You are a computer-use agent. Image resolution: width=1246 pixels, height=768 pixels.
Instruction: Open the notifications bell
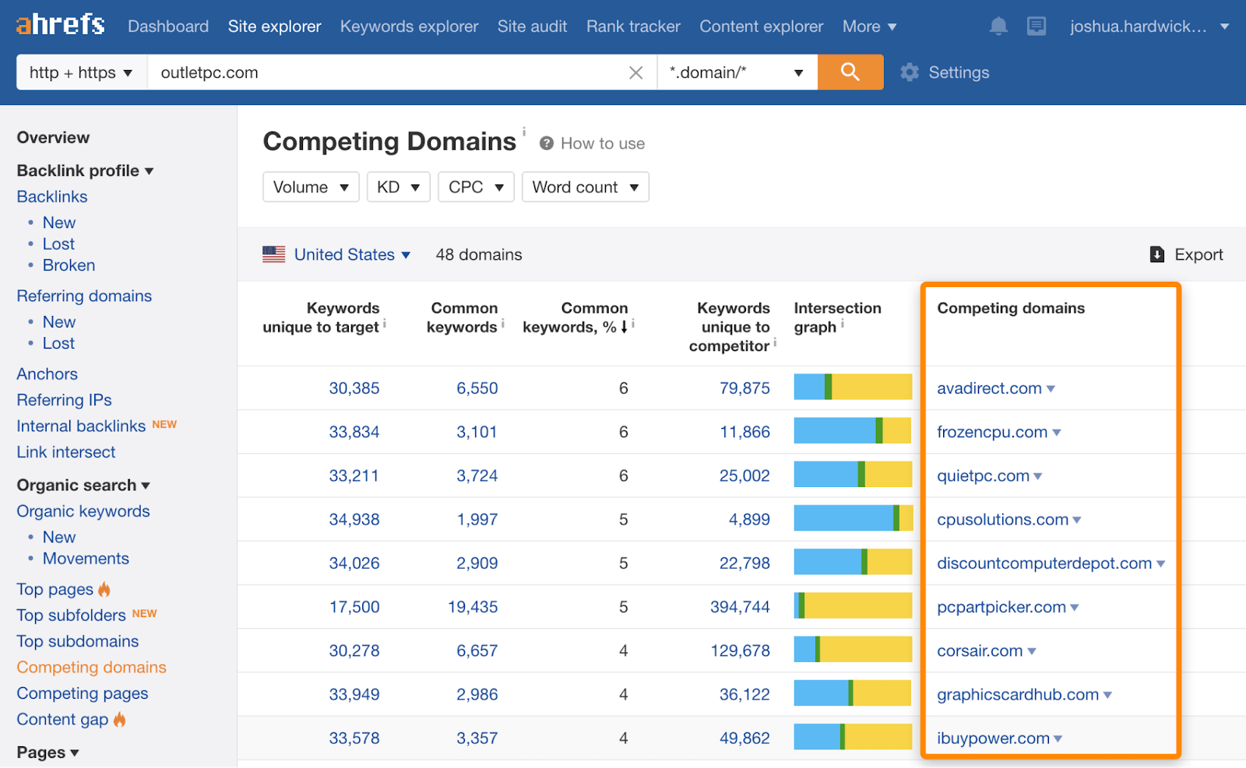998,26
